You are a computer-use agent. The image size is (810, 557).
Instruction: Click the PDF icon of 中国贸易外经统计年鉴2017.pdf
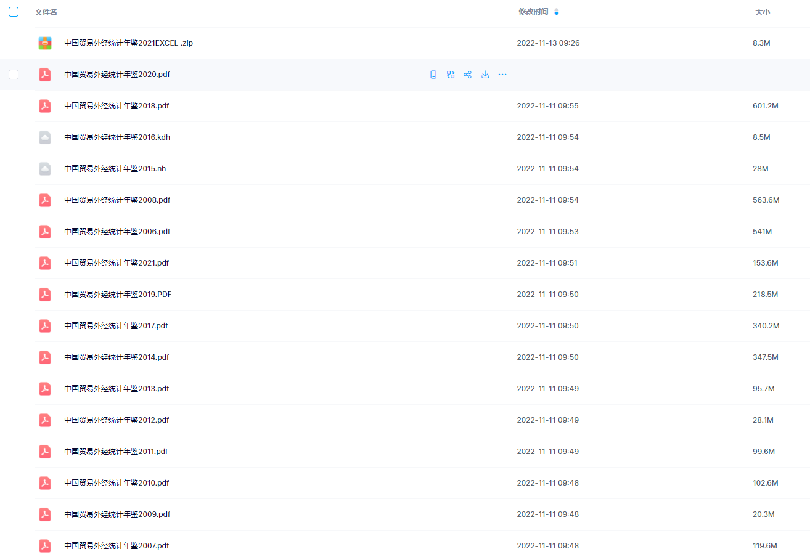pos(45,326)
